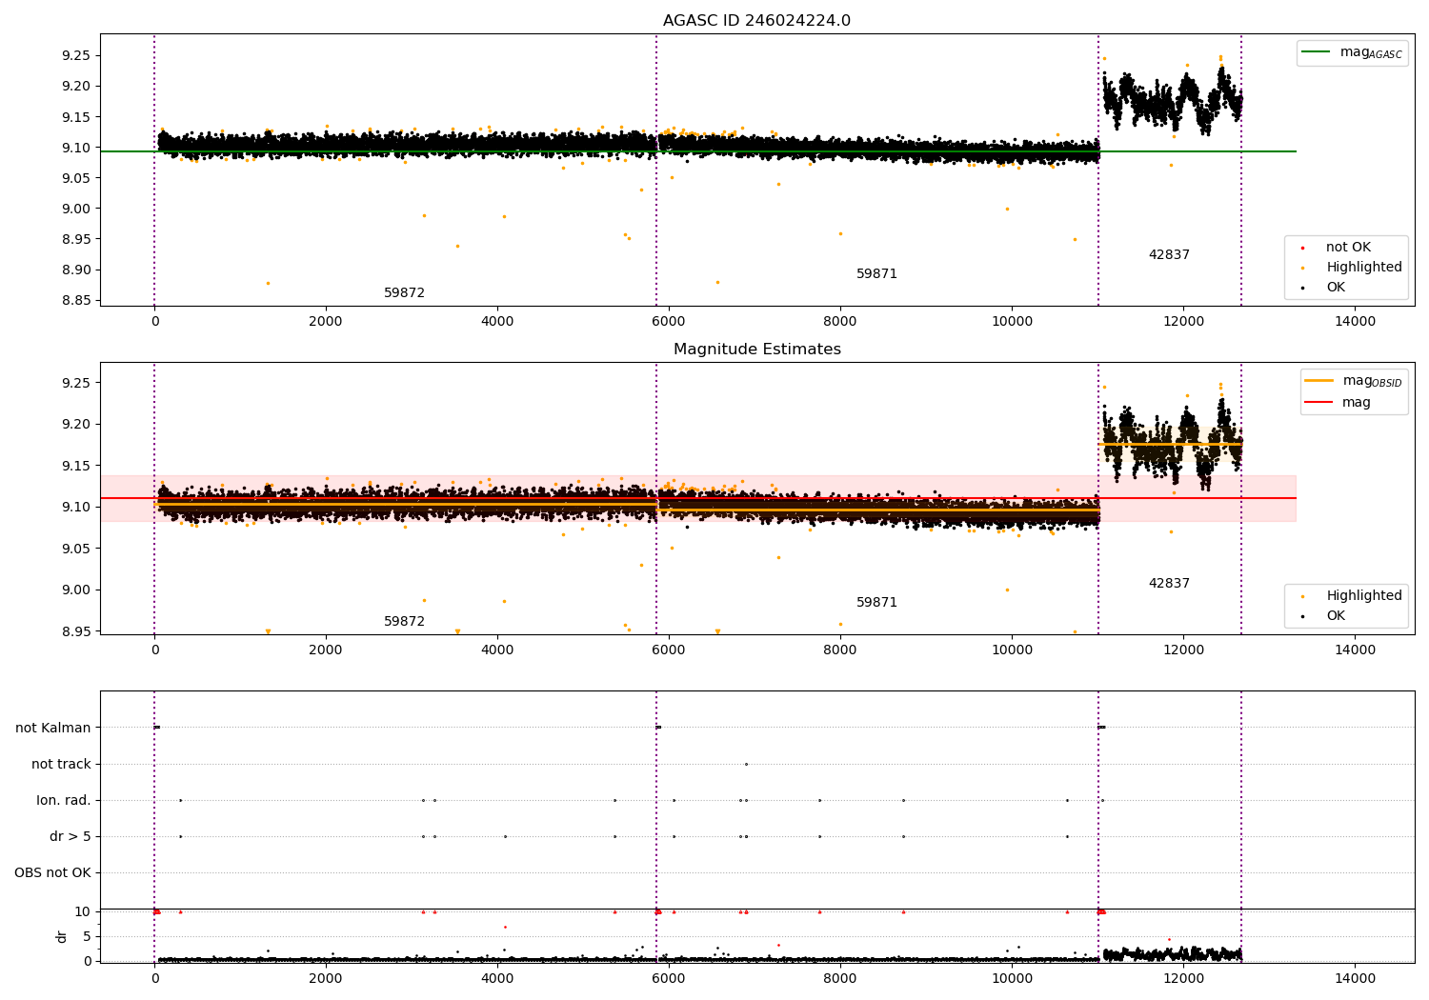The width and height of the screenshot is (1429, 1000).
Task: Select 'Highlighted' in the top plot legend
Action: pyautogui.click(x=1364, y=268)
